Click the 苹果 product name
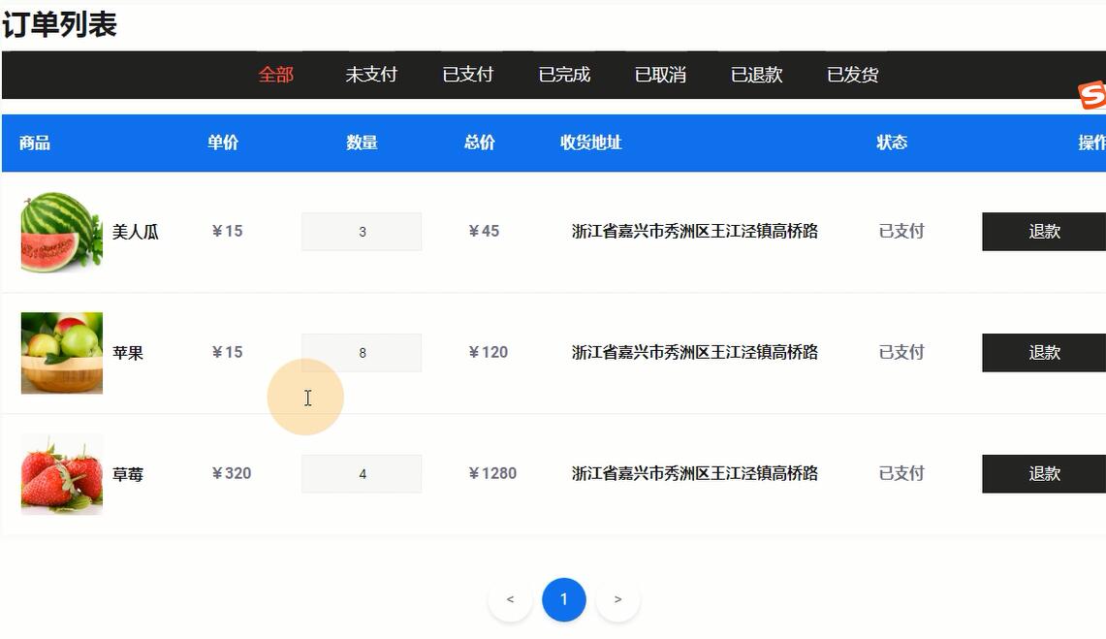The width and height of the screenshot is (1106, 639). point(128,353)
